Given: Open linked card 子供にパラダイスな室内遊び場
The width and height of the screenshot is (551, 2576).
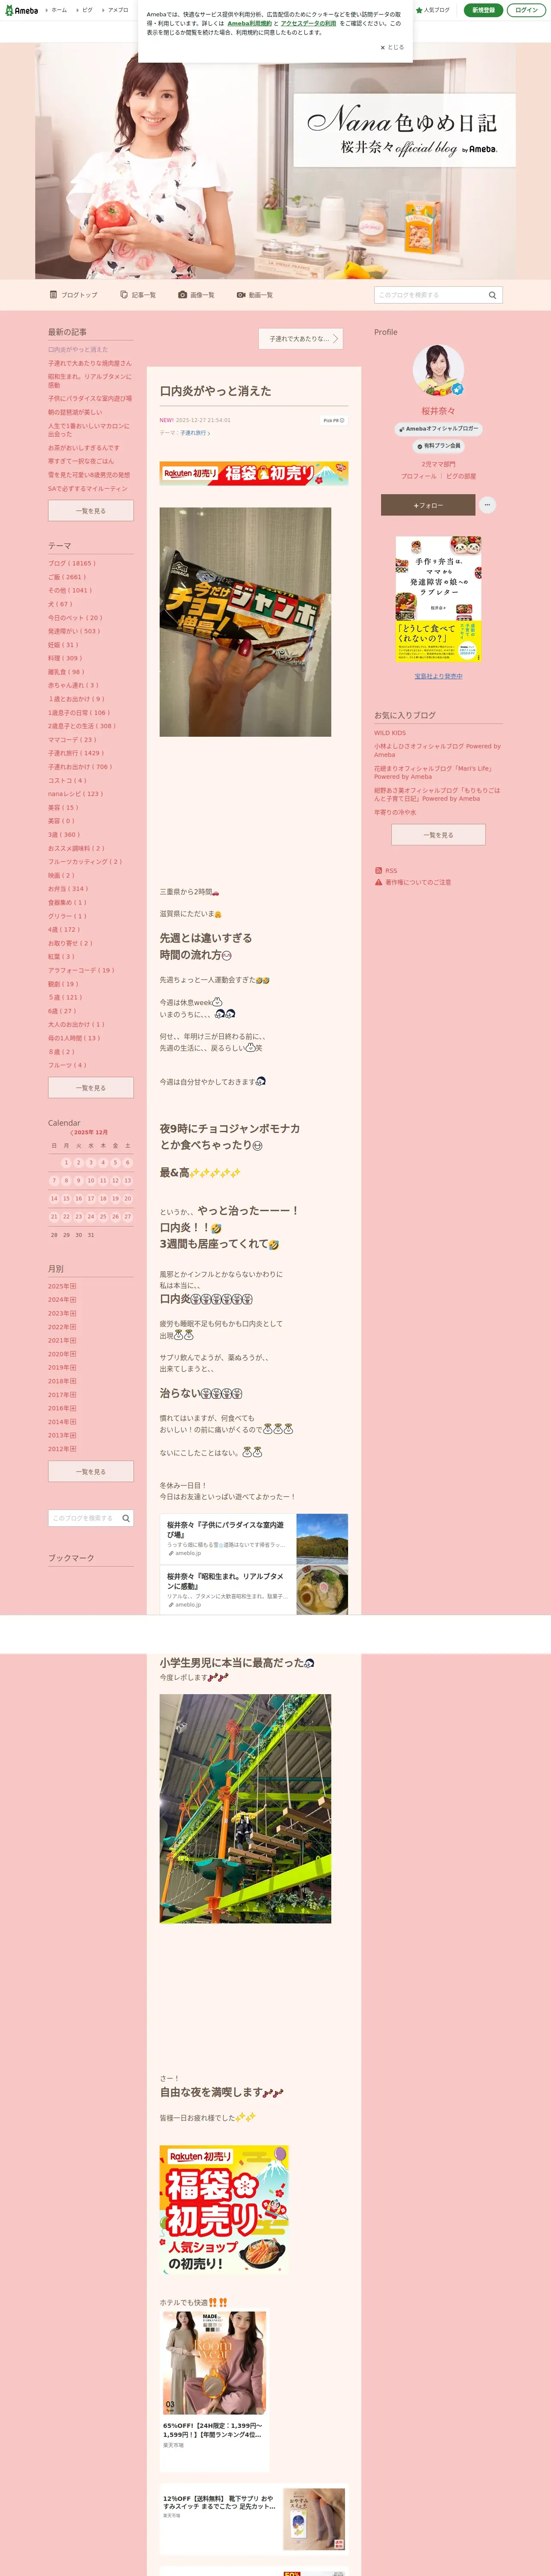Looking at the screenshot, I should pyautogui.click(x=254, y=1539).
